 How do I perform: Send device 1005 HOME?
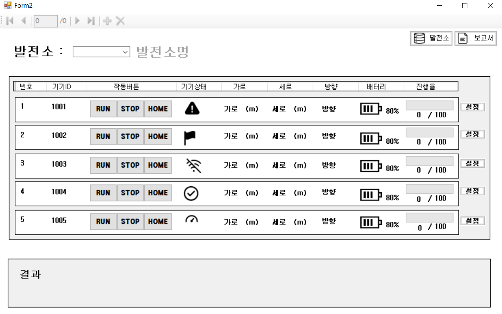point(158,221)
